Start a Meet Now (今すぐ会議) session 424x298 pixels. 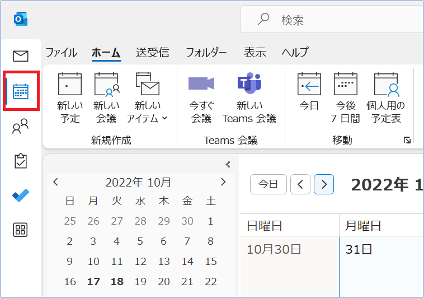[x=201, y=98]
